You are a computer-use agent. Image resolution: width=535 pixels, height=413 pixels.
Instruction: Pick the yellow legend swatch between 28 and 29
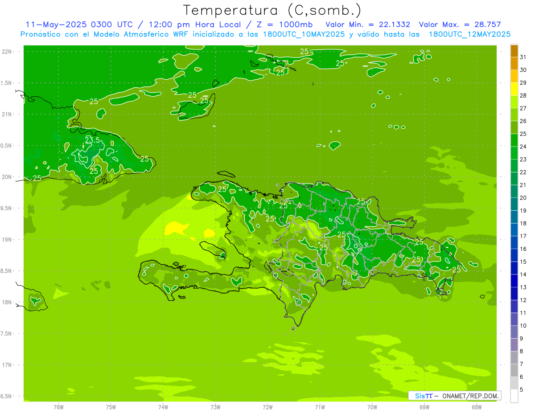click(514, 89)
